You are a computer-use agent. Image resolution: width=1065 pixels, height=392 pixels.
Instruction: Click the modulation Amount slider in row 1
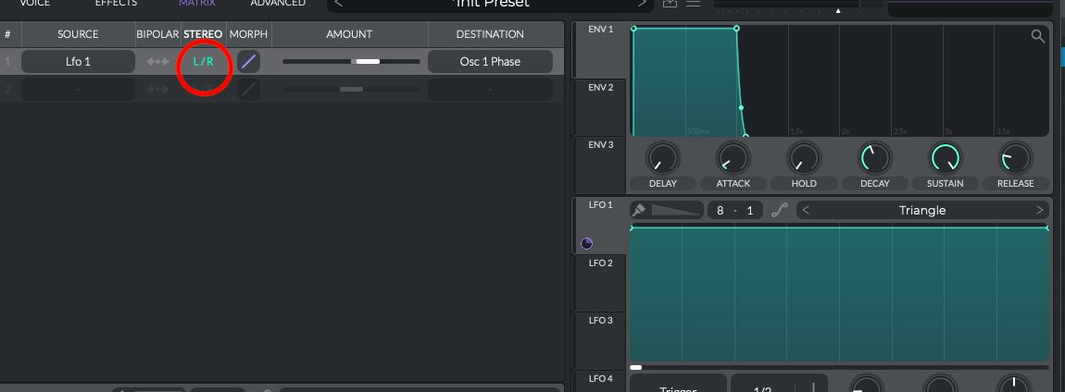351,62
